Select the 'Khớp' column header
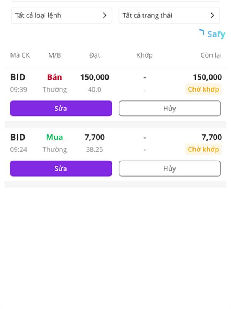This screenshot has width=231, height=309. pos(144,55)
